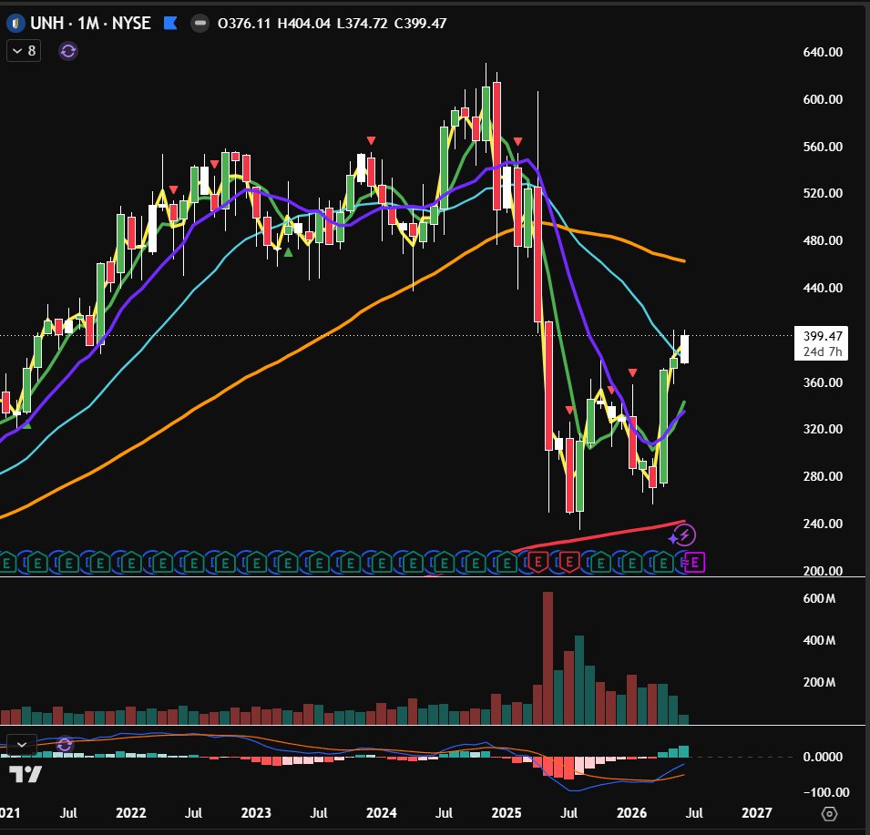Viewport: 870px width, 835px height.
Task: Click the close value C399.47
Action: [x=420, y=24]
